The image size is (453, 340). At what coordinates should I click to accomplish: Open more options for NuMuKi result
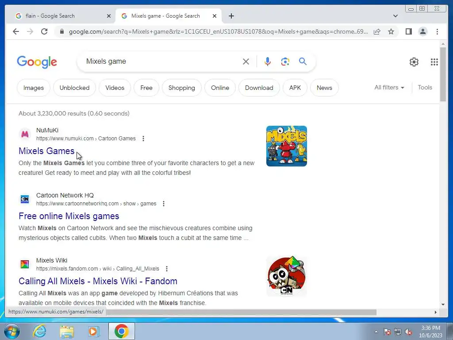[x=143, y=139]
